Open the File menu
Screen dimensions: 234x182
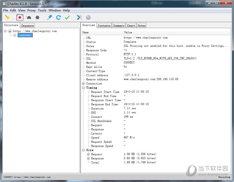[6, 10]
